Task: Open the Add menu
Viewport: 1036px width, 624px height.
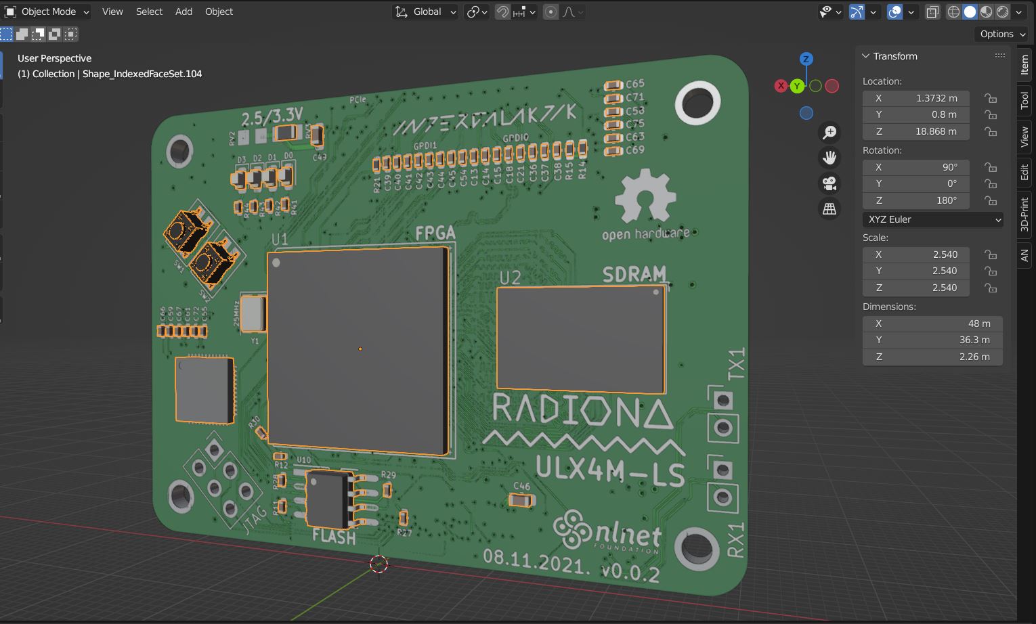Action: pyautogui.click(x=184, y=12)
